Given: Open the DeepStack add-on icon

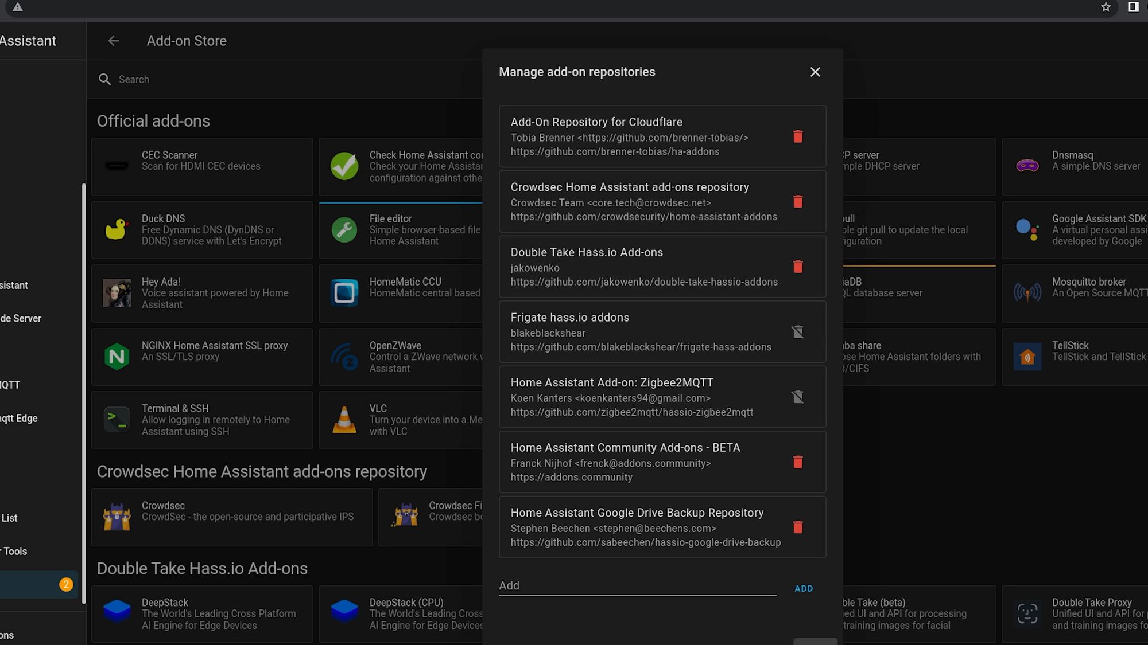Looking at the screenshot, I should (117, 612).
